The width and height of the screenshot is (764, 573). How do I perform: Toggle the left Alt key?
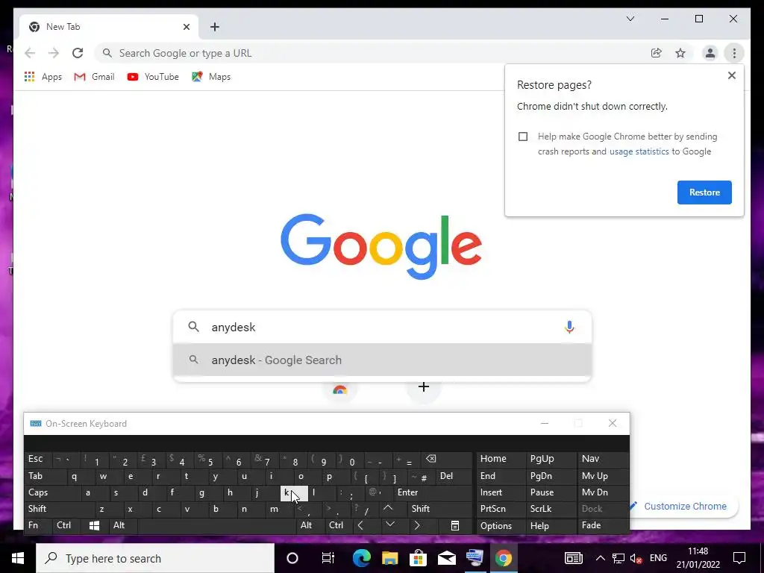tap(123, 526)
